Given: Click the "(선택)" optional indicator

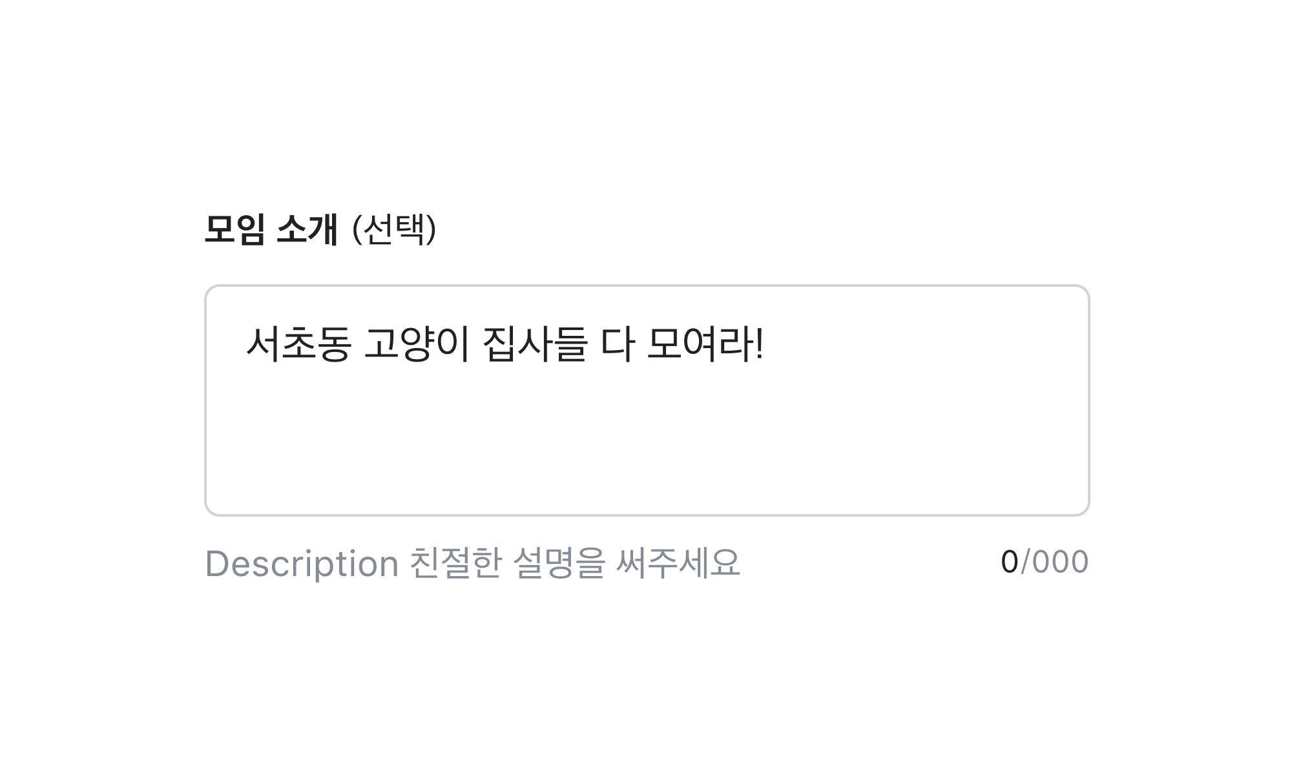Looking at the screenshot, I should [394, 229].
